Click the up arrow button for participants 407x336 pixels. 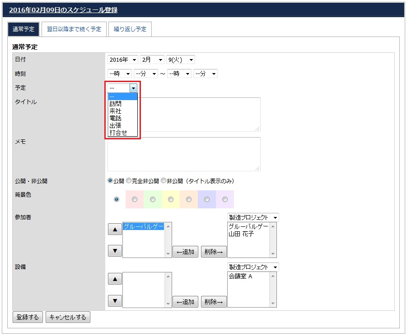tap(115, 229)
